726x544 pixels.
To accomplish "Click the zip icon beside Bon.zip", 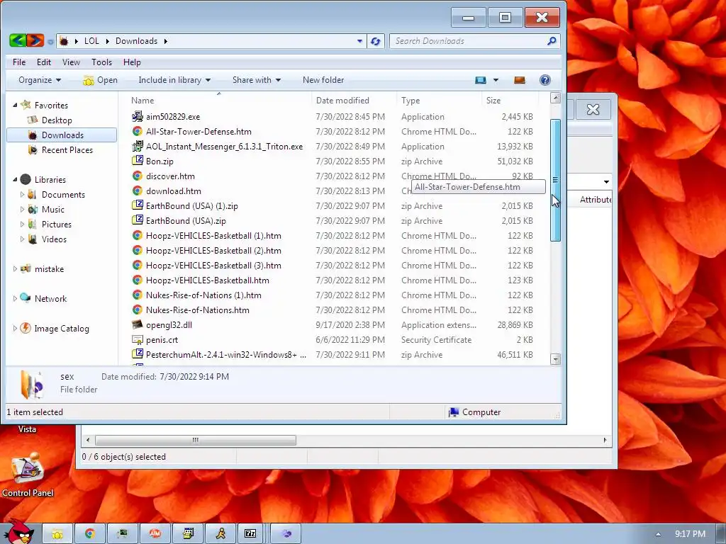I will pos(137,161).
